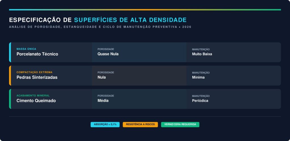Click the SUPERFÍCIES DE ALTA DENSIDADE heading
This screenshot has width=290, height=141.
pos(130,20)
